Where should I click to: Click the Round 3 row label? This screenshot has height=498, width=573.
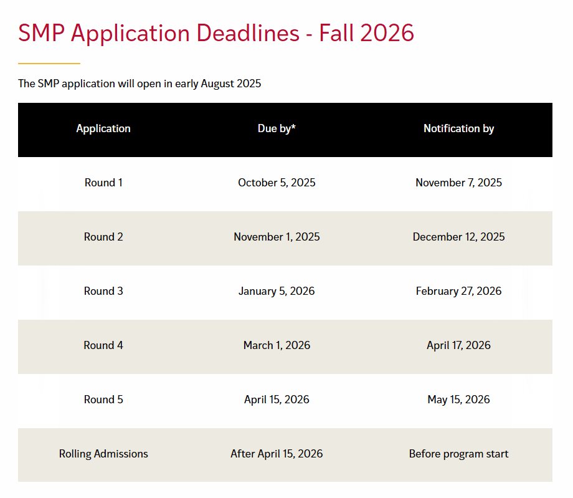click(103, 290)
